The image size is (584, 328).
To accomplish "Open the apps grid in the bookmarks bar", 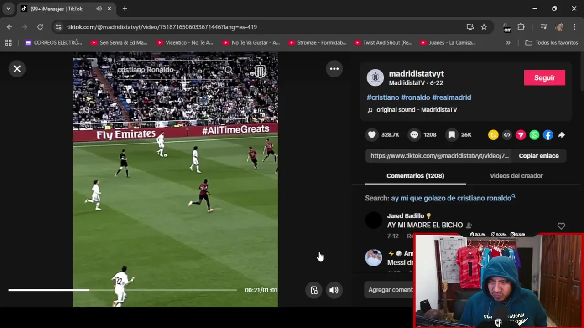I will coord(8,43).
